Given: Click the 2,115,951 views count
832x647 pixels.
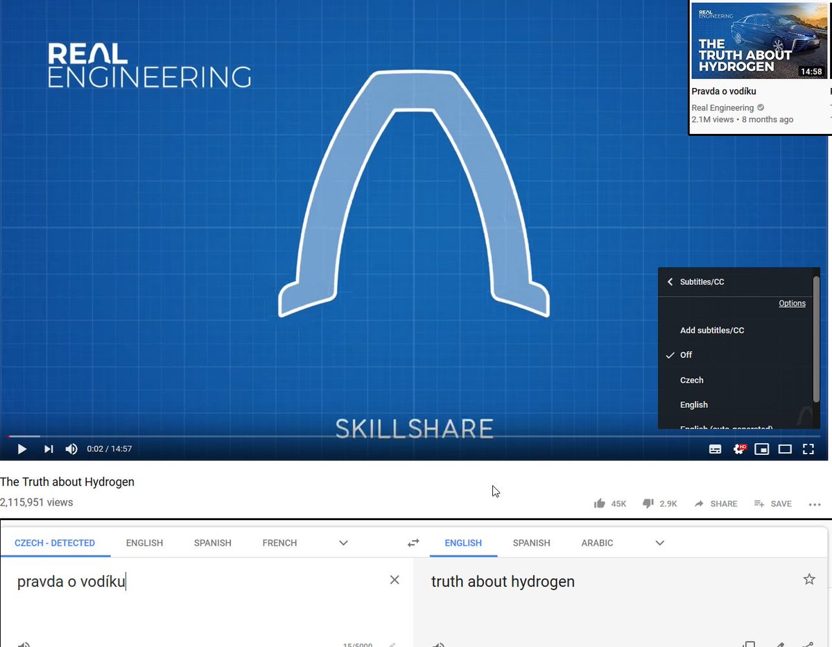Looking at the screenshot, I should tap(36, 503).
